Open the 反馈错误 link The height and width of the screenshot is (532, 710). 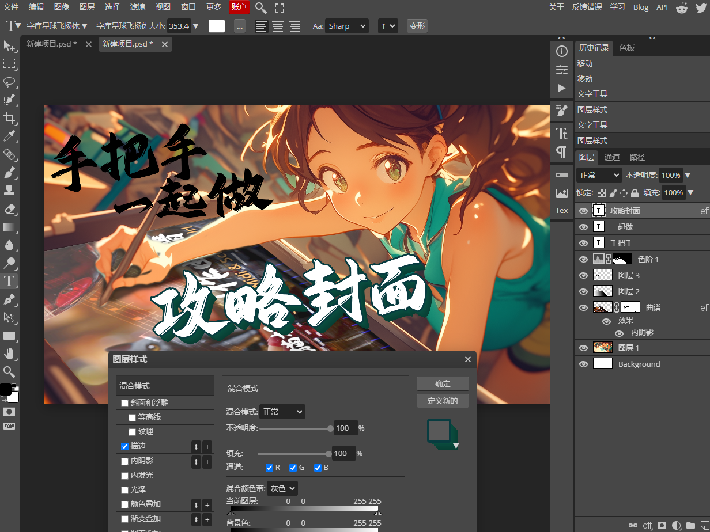click(587, 7)
